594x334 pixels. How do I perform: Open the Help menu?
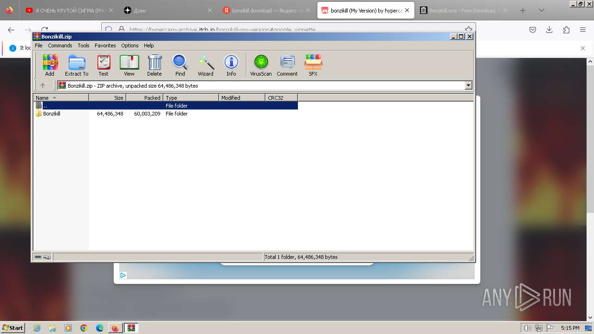click(x=148, y=45)
